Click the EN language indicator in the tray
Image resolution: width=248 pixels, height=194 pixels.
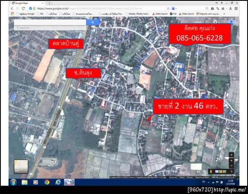[x=204, y=182]
